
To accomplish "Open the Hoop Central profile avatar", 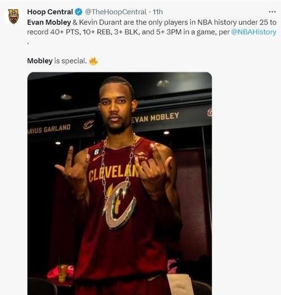I will pyautogui.click(x=14, y=16).
